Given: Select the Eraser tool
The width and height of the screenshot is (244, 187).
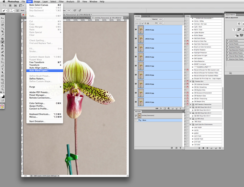Looking at the screenshot, I should click(3, 52).
